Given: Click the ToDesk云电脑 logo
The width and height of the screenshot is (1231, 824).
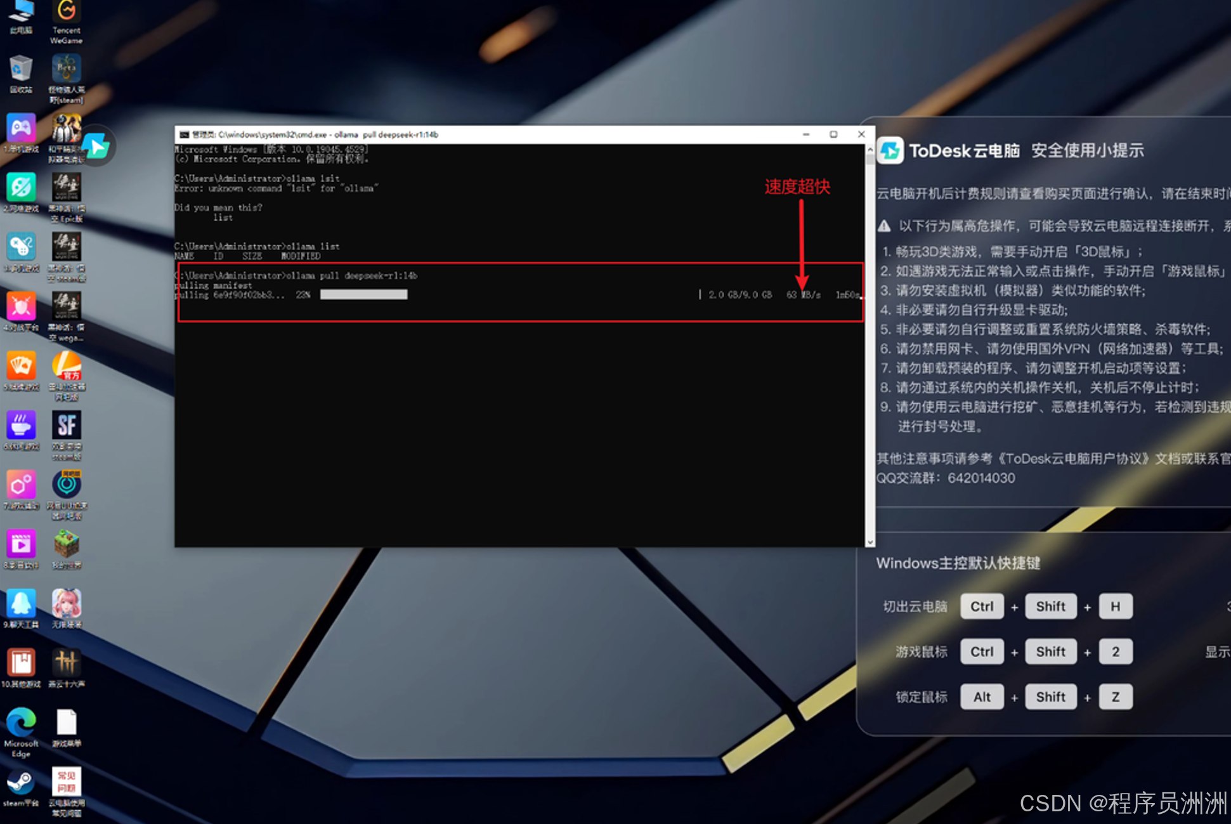Looking at the screenshot, I should 890,151.
